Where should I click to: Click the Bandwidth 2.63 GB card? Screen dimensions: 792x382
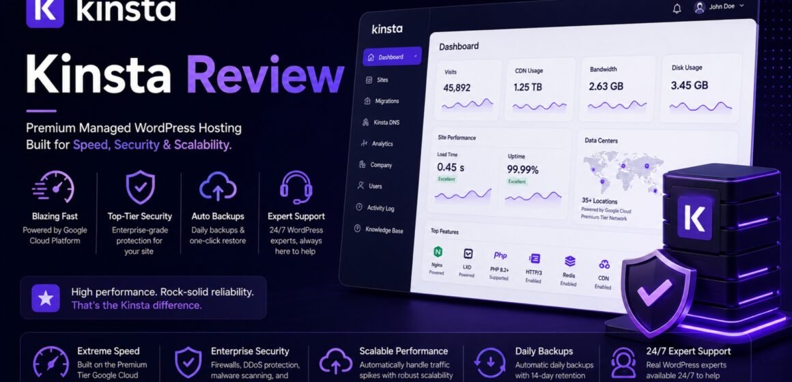coord(617,88)
